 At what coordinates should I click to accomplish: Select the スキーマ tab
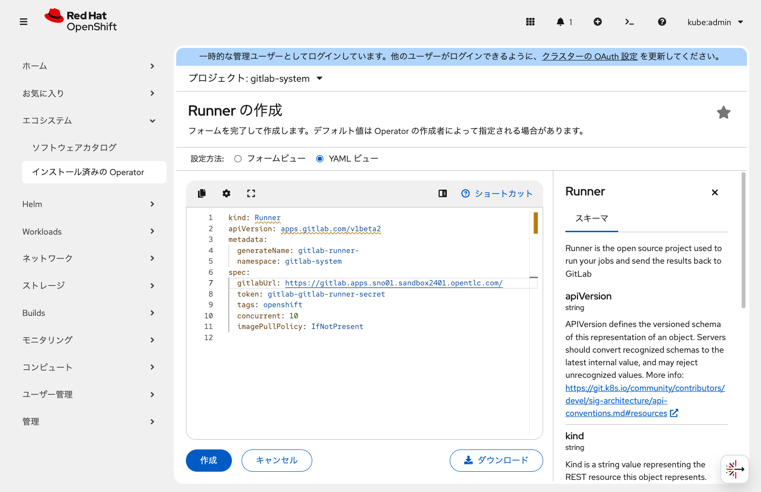click(x=592, y=219)
